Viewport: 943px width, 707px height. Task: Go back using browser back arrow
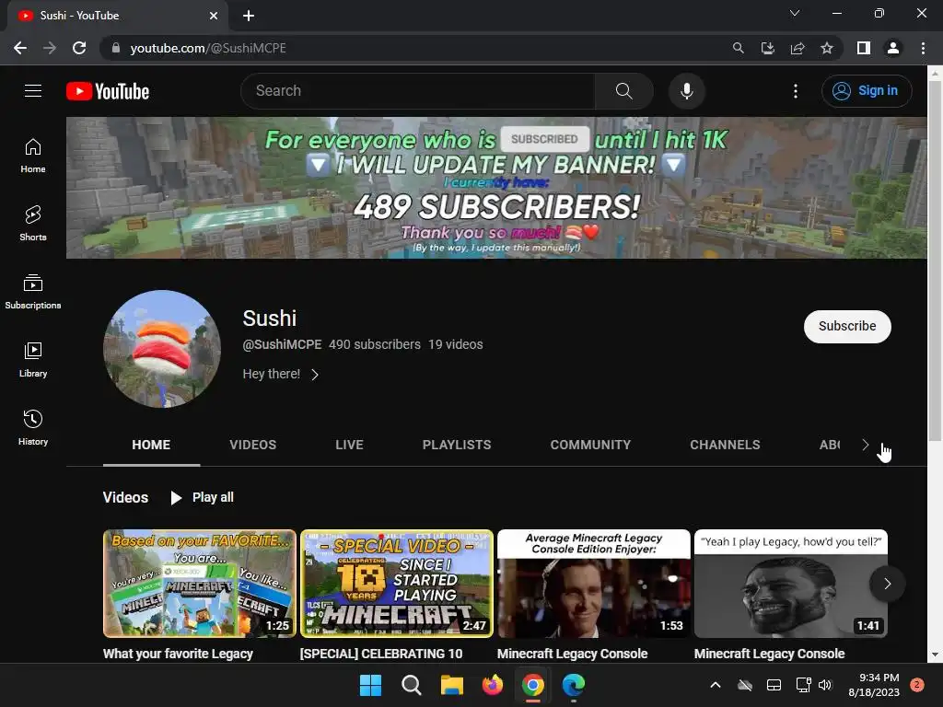(20, 48)
